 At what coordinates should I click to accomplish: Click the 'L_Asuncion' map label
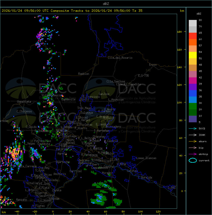[116, 100]
